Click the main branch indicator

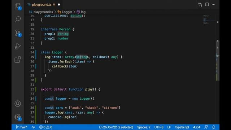[x=22, y=127]
